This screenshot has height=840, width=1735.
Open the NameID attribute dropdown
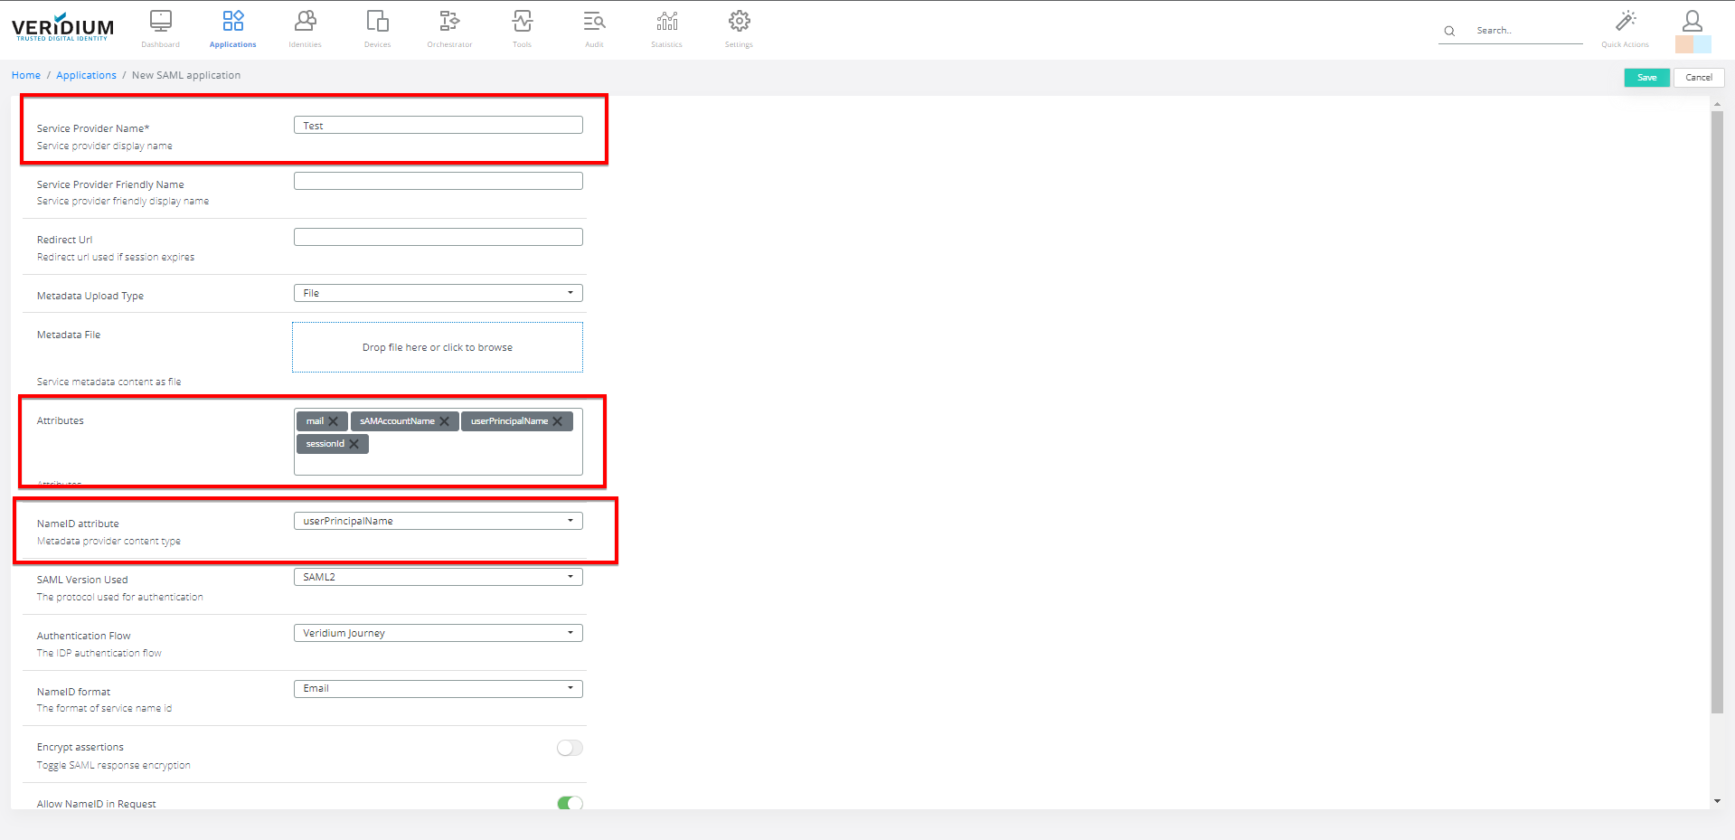tap(438, 521)
